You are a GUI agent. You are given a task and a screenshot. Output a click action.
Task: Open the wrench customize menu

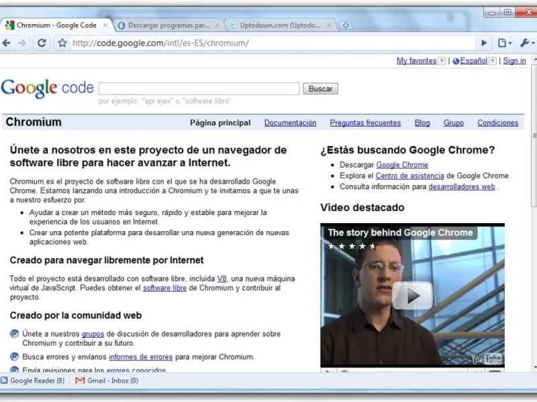(x=527, y=43)
